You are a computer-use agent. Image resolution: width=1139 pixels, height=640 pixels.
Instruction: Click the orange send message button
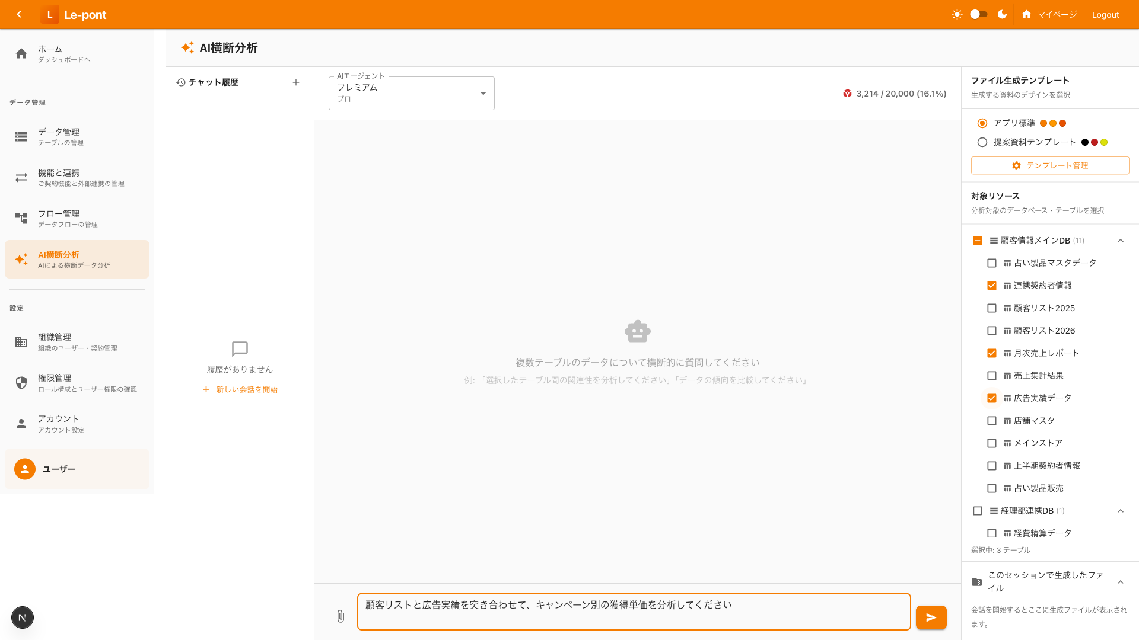point(931,617)
